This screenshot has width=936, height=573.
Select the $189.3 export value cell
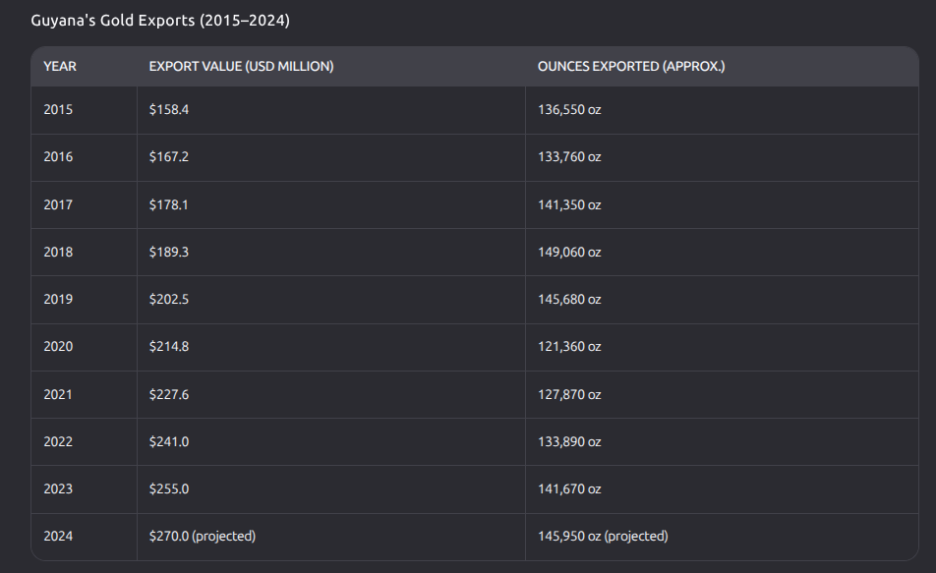(x=169, y=253)
